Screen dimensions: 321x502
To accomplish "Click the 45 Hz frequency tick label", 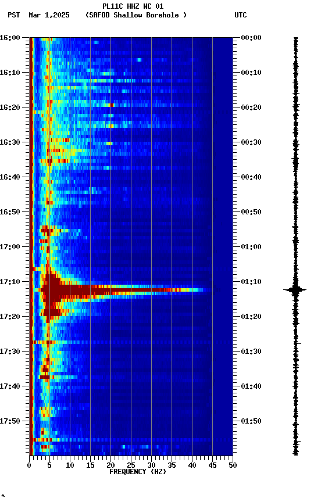I will click(x=212, y=465).
